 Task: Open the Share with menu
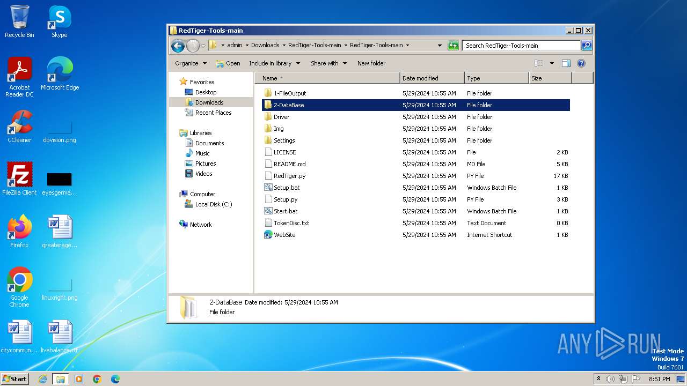328,63
